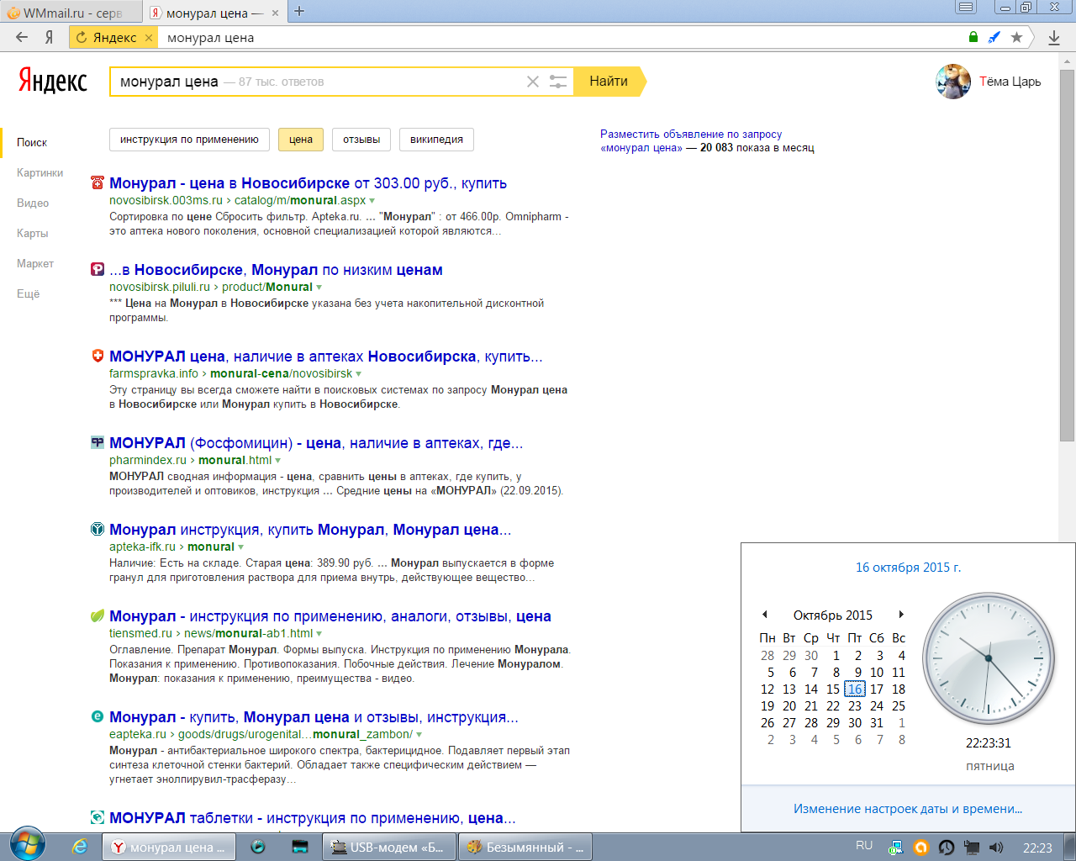
Task: Open the orange Avast tray icon
Action: [x=920, y=848]
